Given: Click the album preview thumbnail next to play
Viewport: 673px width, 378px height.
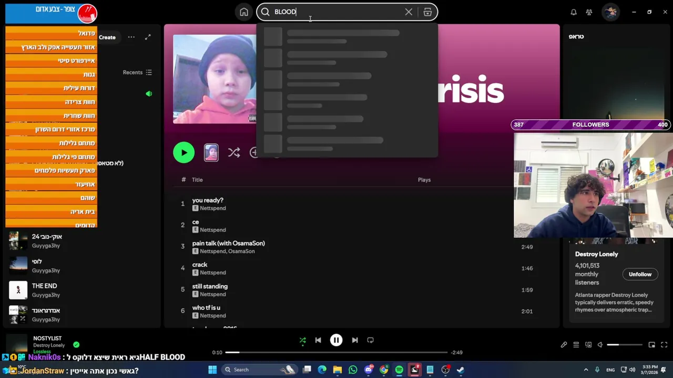Looking at the screenshot, I should tap(211, 153).
